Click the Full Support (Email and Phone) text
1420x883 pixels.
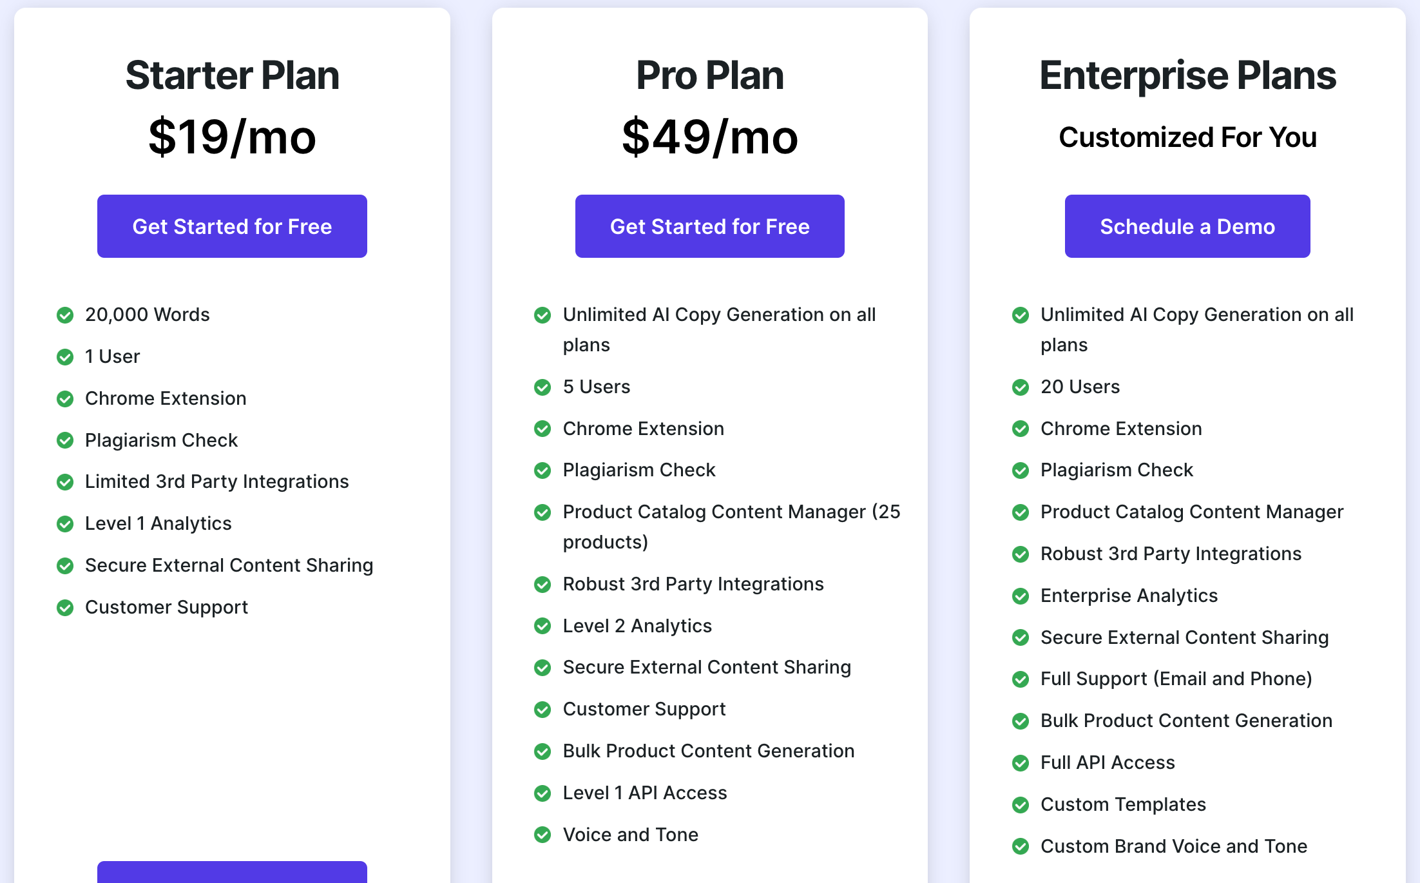coord(1176,679)
